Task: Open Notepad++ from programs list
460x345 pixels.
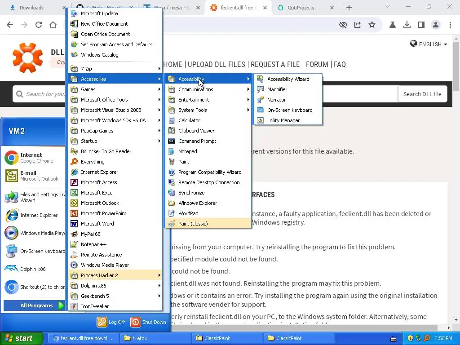Action: pos(115,244)
